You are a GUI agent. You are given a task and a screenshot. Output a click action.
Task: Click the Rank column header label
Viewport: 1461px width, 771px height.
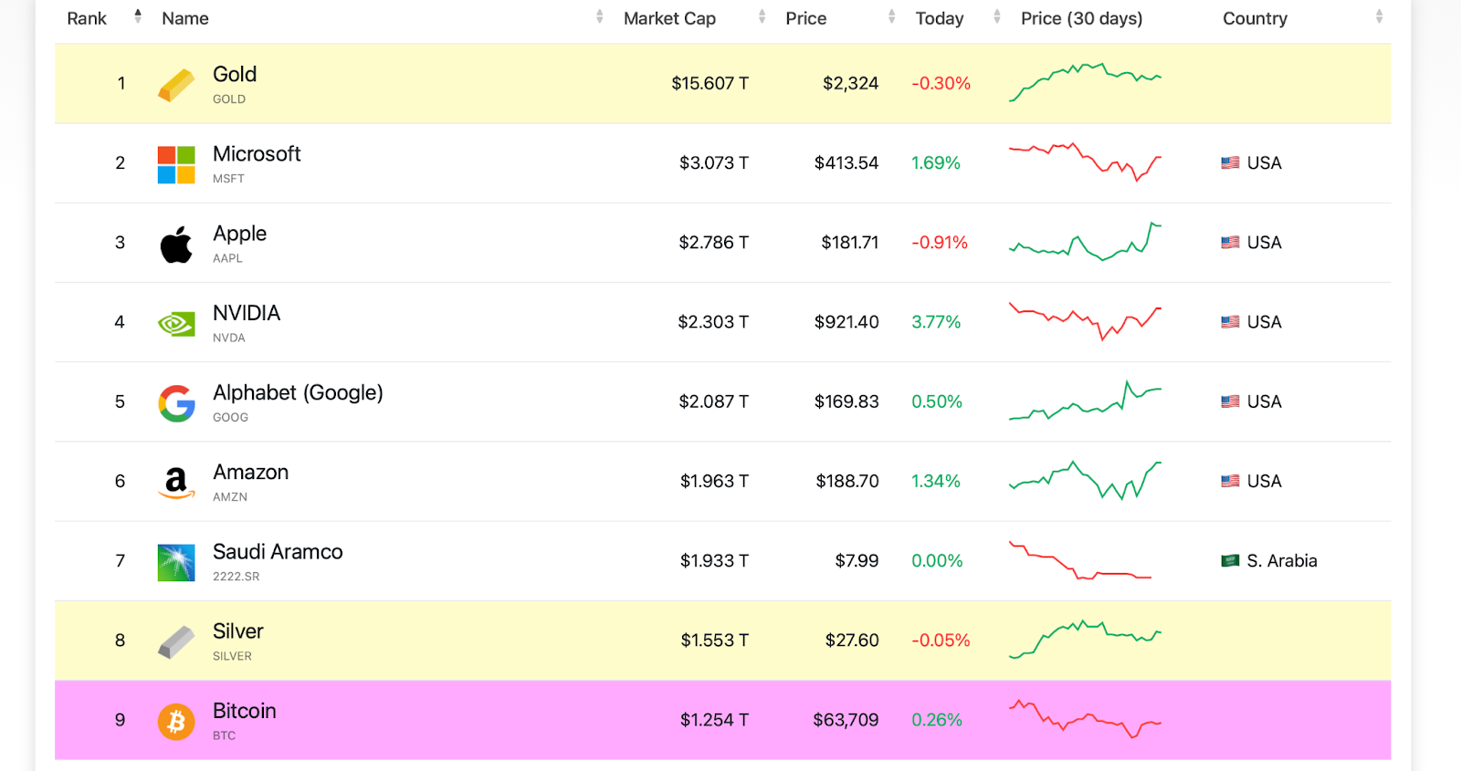click(x=87, y=18)
